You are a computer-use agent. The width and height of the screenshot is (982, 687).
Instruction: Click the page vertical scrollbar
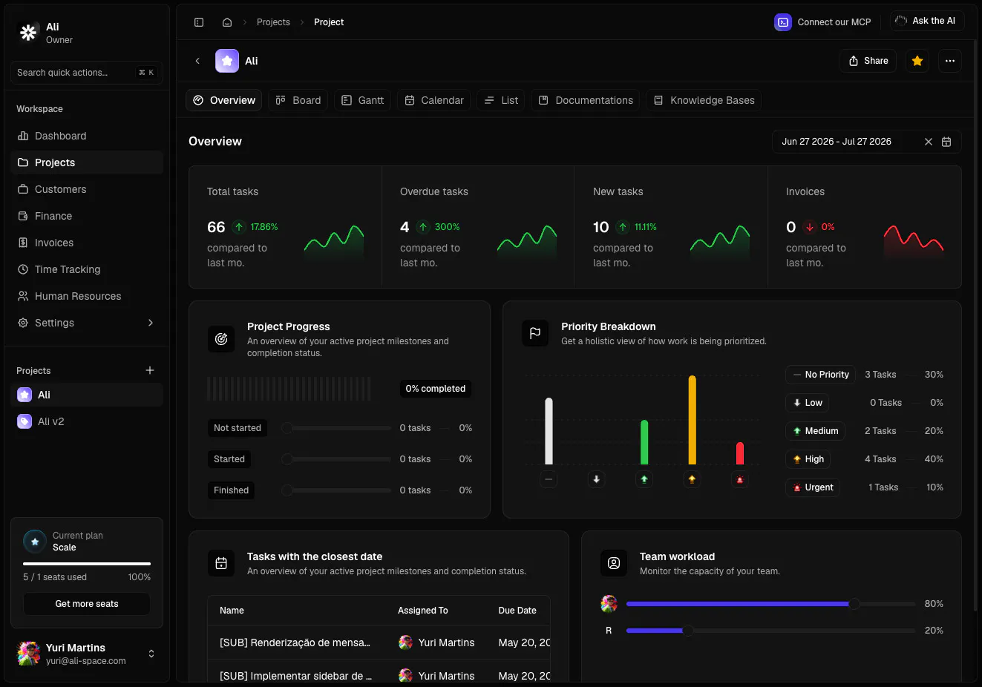point(975,326)
